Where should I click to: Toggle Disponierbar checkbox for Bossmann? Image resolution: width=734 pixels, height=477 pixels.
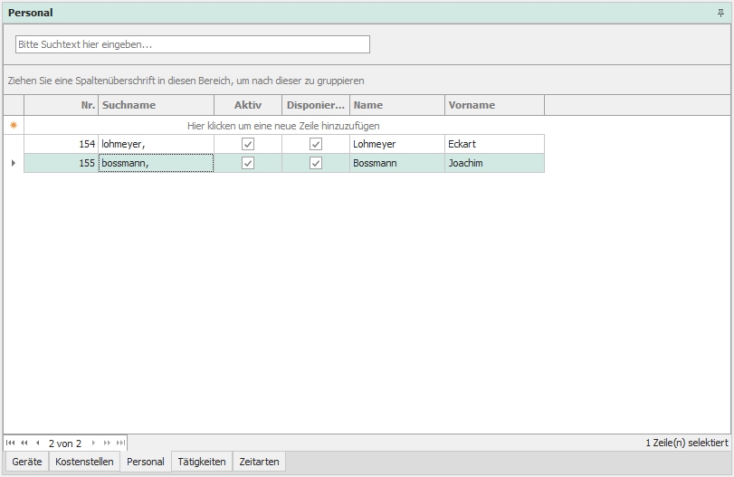tap(316, 163)
